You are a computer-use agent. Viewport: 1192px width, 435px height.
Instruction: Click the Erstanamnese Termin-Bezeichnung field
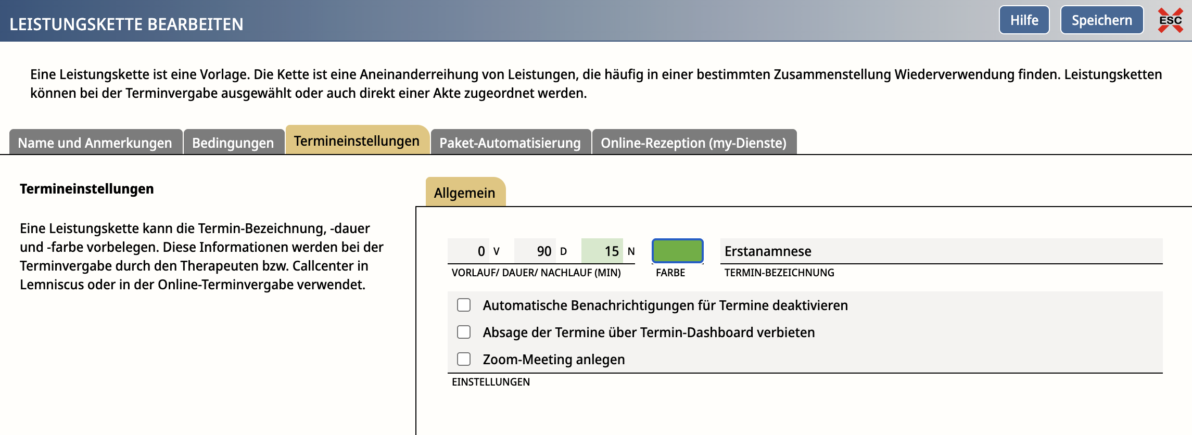click(940, 251)
